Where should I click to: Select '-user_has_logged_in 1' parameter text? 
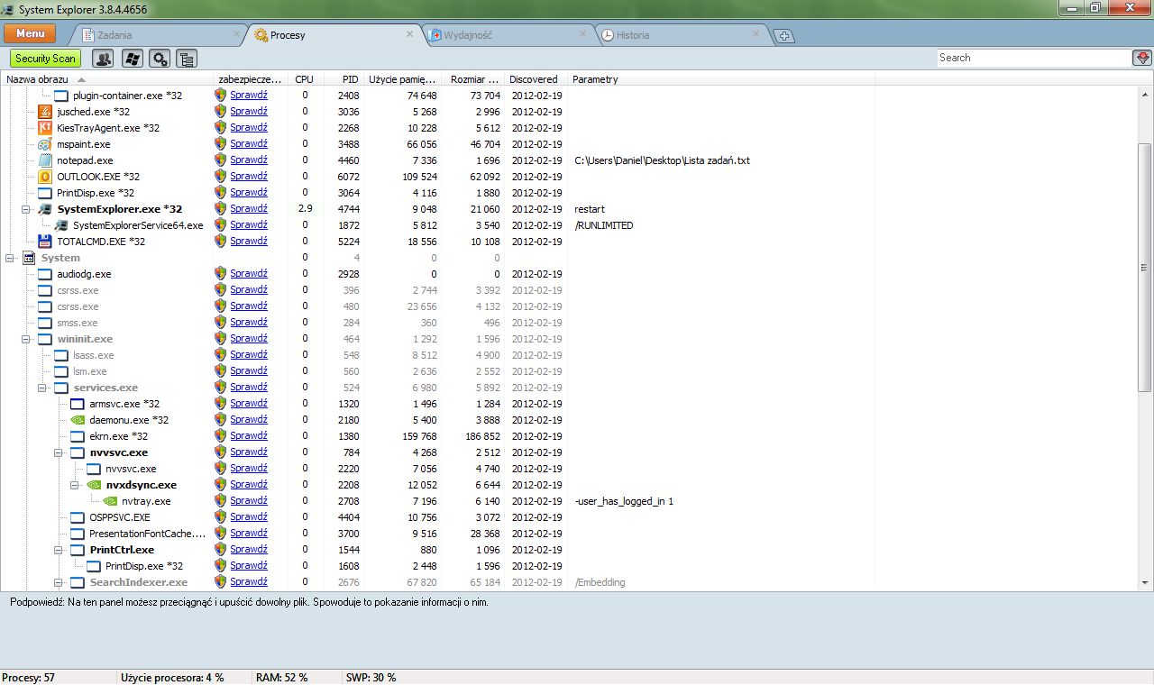(x=624, y=501)
